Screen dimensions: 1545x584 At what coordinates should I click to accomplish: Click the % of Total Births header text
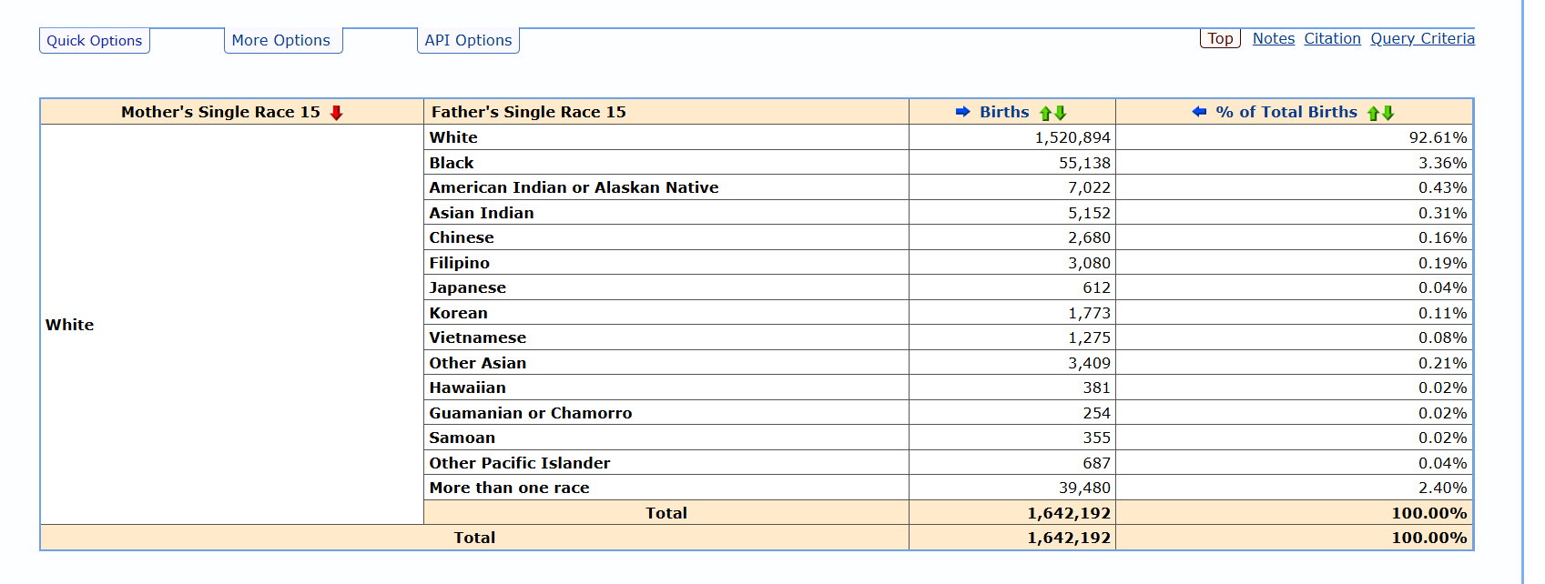[1286, 112]
